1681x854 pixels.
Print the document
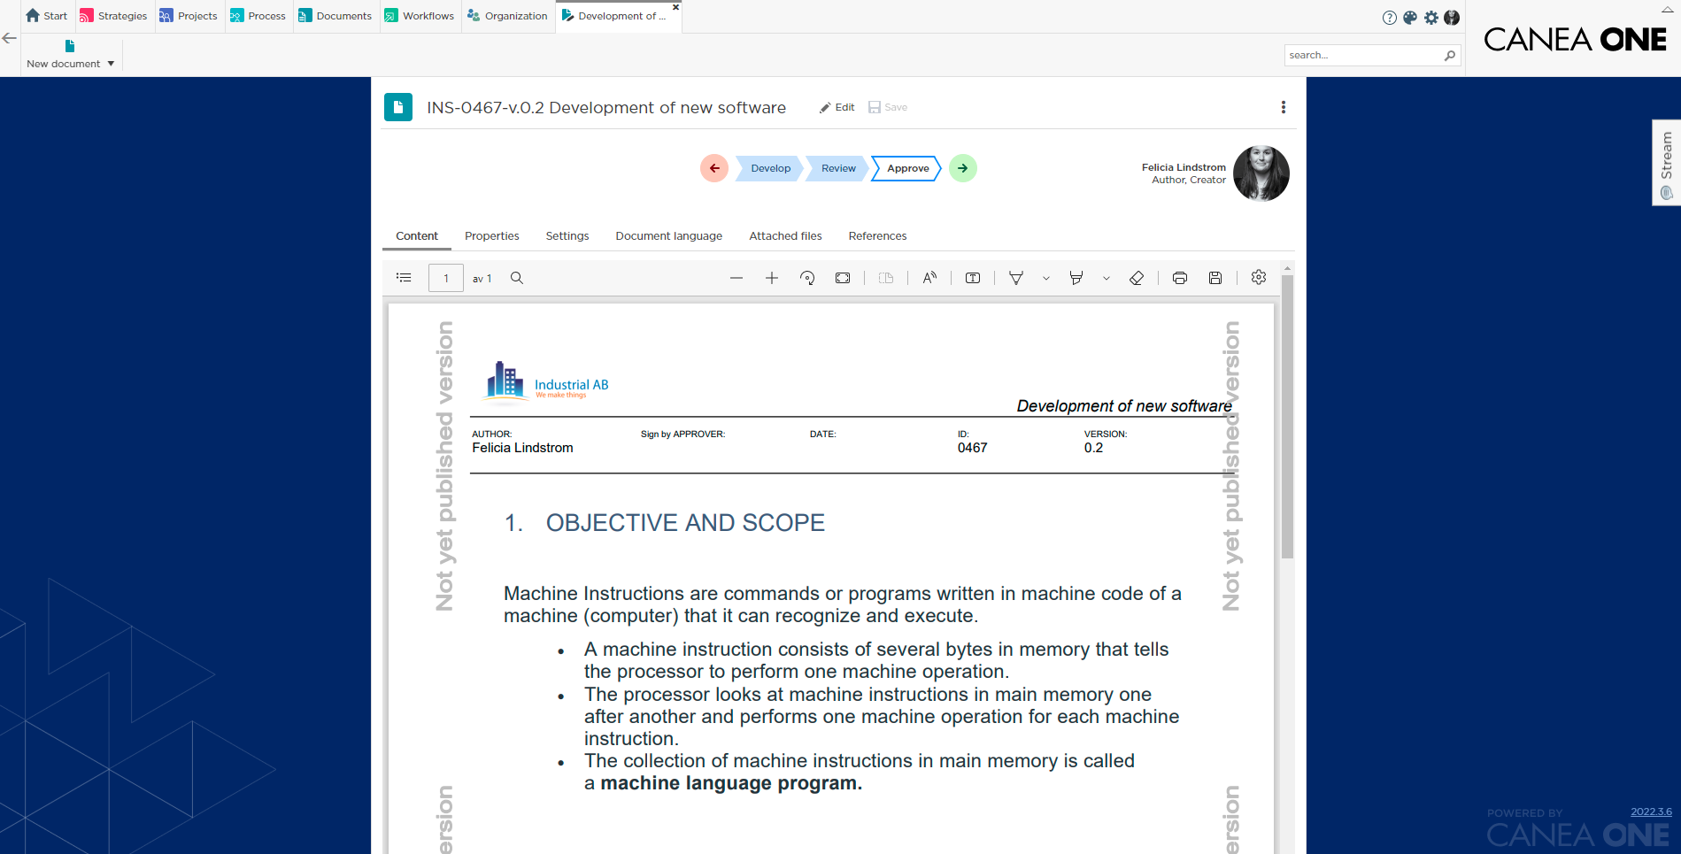(1179, 277)
